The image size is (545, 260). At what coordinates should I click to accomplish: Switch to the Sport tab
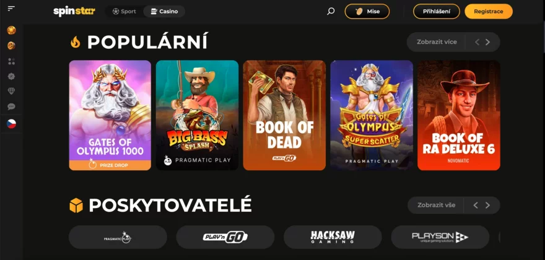[x=124, y=12]
